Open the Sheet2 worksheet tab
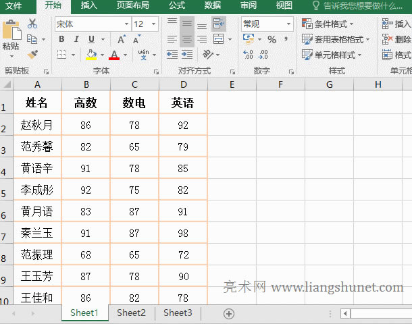The image size is (412, 324). click(131, 313)
